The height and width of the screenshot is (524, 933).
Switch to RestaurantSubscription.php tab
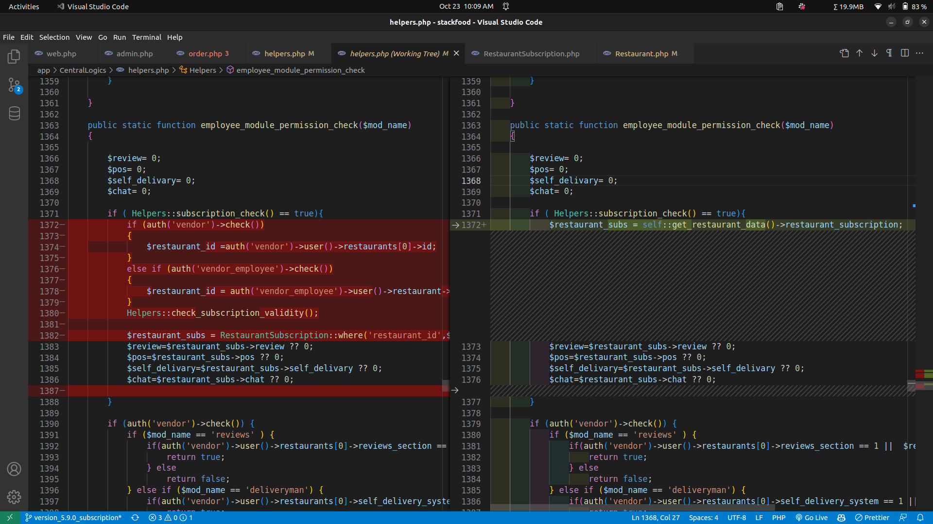[x=531, y=54]
